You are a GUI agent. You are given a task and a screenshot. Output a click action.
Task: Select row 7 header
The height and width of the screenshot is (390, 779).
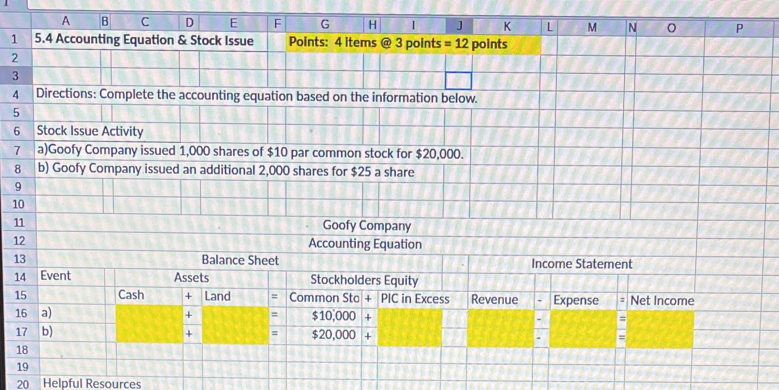[17, 150]
